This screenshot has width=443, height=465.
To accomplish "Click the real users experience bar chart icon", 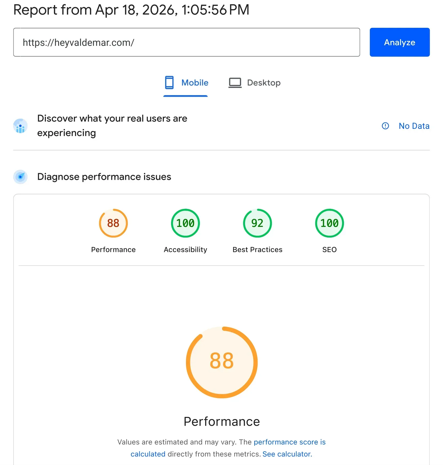I will pos(20,126).
